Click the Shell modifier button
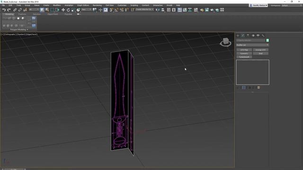 260,53
